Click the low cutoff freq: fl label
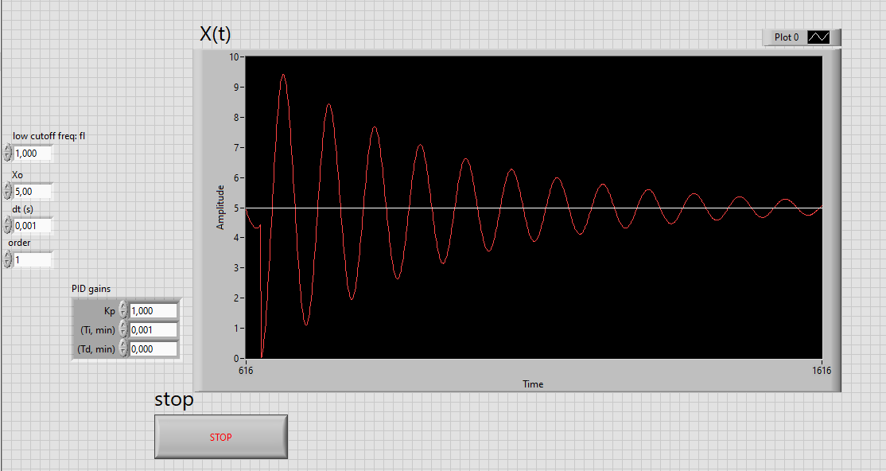This screenshot has width=886, height=471. tap(49, 136)
